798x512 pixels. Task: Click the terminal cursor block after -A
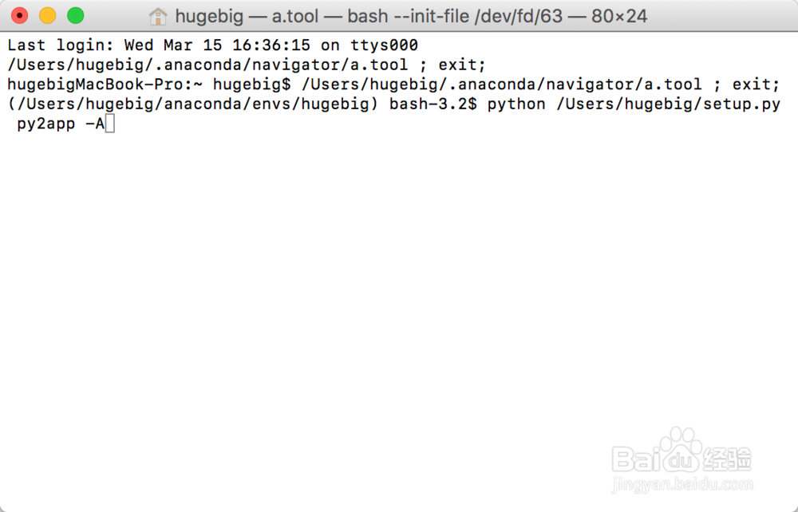[x=110, y=124]
